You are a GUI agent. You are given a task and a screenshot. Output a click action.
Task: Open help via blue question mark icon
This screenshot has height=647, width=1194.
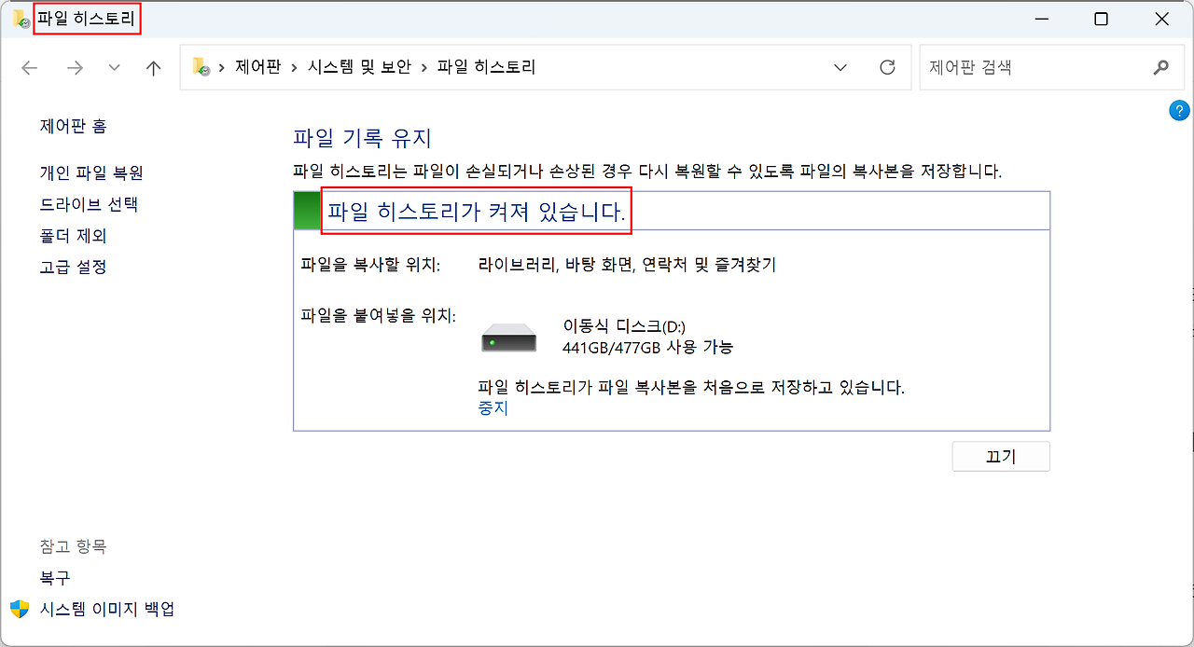pos(1178,111)
